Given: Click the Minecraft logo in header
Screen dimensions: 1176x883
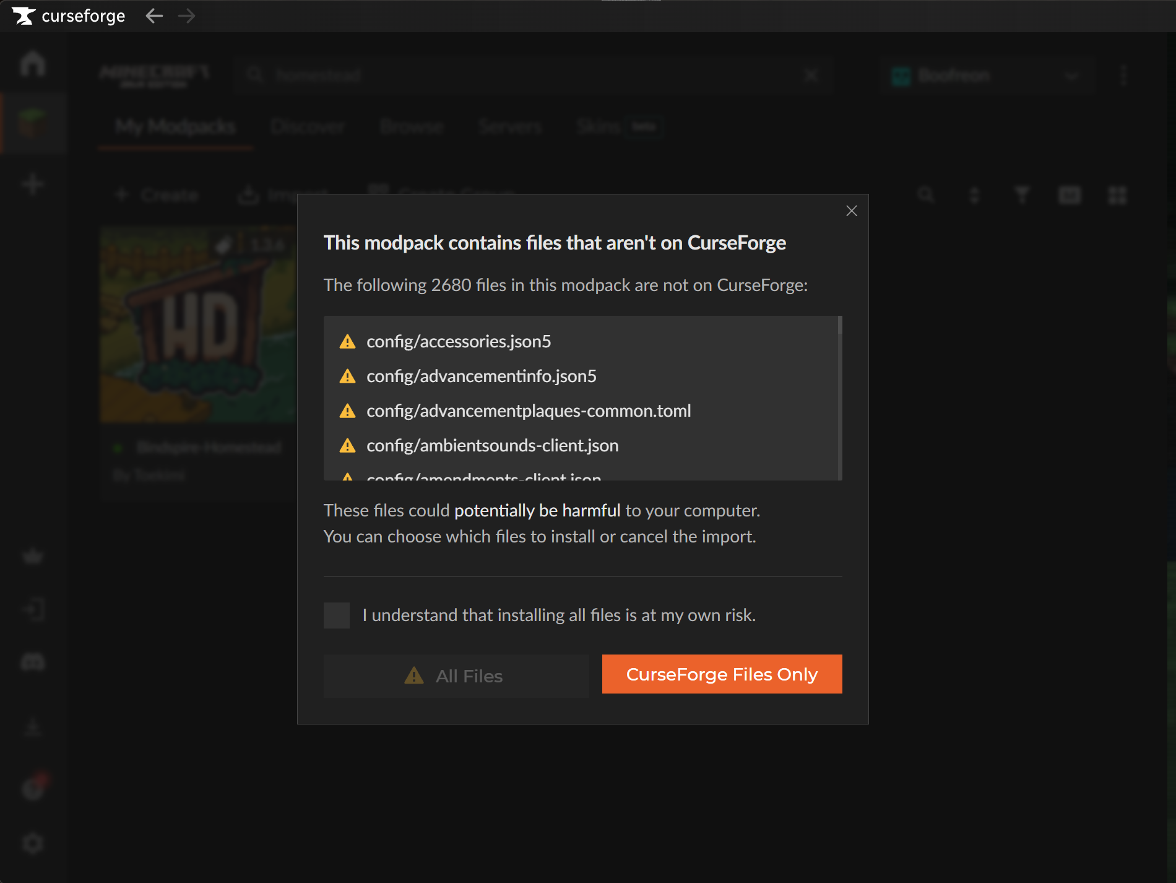Looking at the screenshot, I should pos(155,76).
